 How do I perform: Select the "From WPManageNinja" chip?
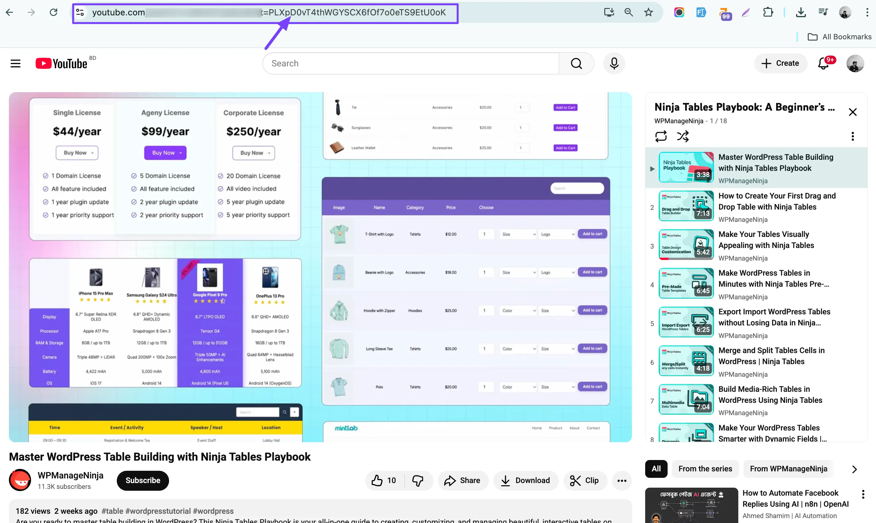click(788, 469)
